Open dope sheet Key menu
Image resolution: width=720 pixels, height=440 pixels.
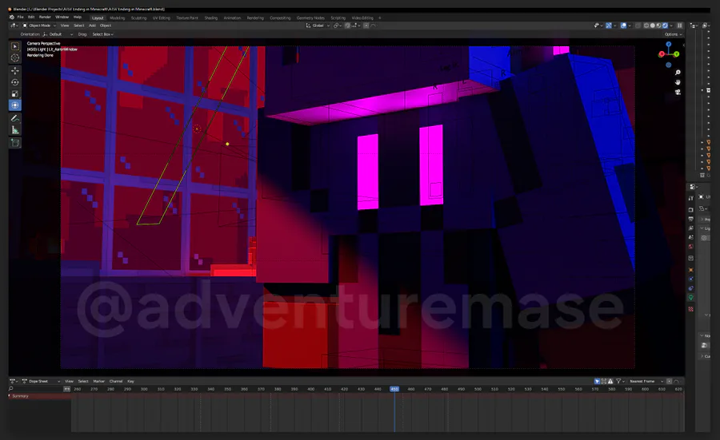point(131,382)
